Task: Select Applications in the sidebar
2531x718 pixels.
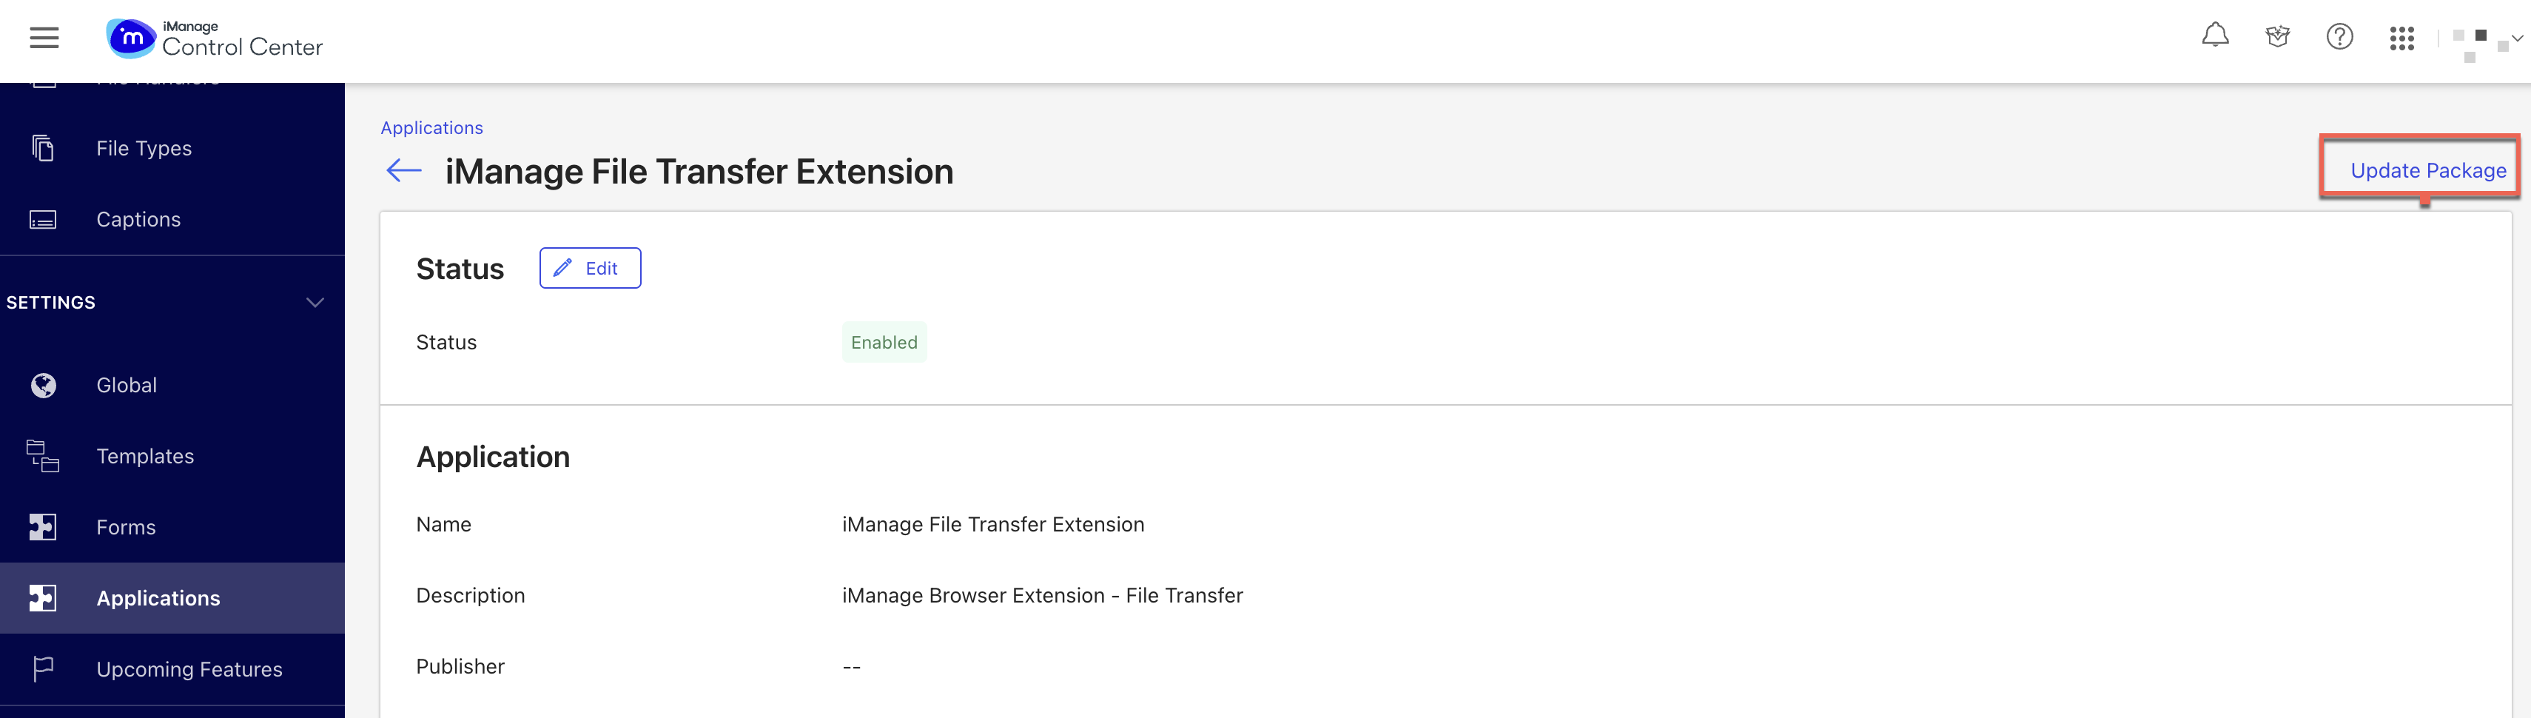Action: (x=157, y=598)
